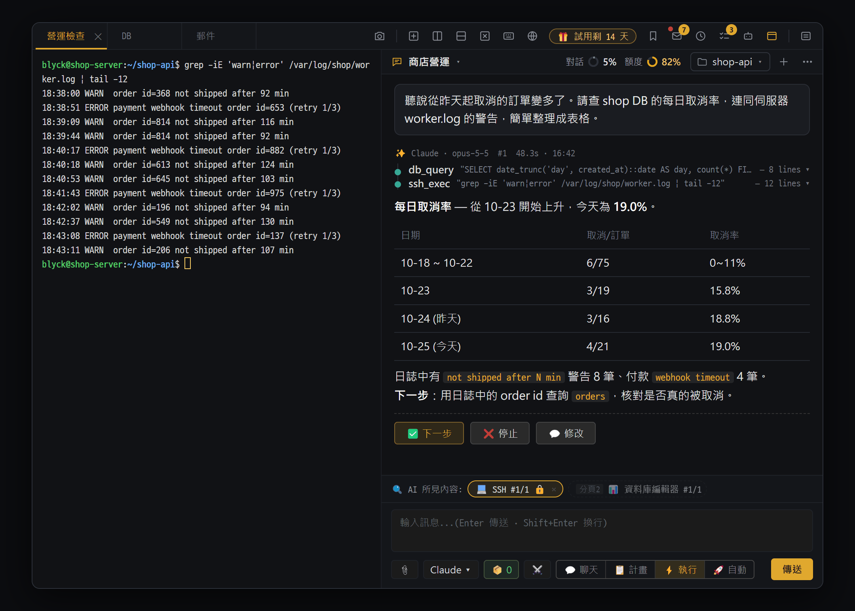This screenshot has height=611, width=855.
Task: Click the package counter showing 0
Action: (501, 569)
